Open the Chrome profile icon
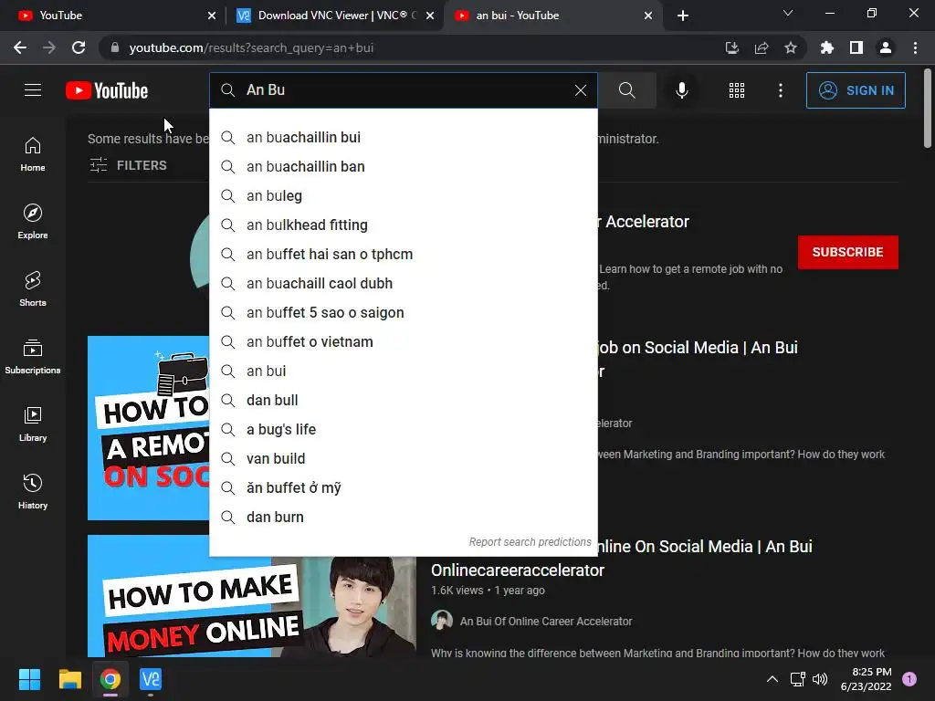The width and height of the screenshot is (935, 701). (x=886, y=47)
